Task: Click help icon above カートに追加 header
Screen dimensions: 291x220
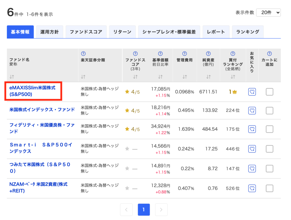Action: 269,54
